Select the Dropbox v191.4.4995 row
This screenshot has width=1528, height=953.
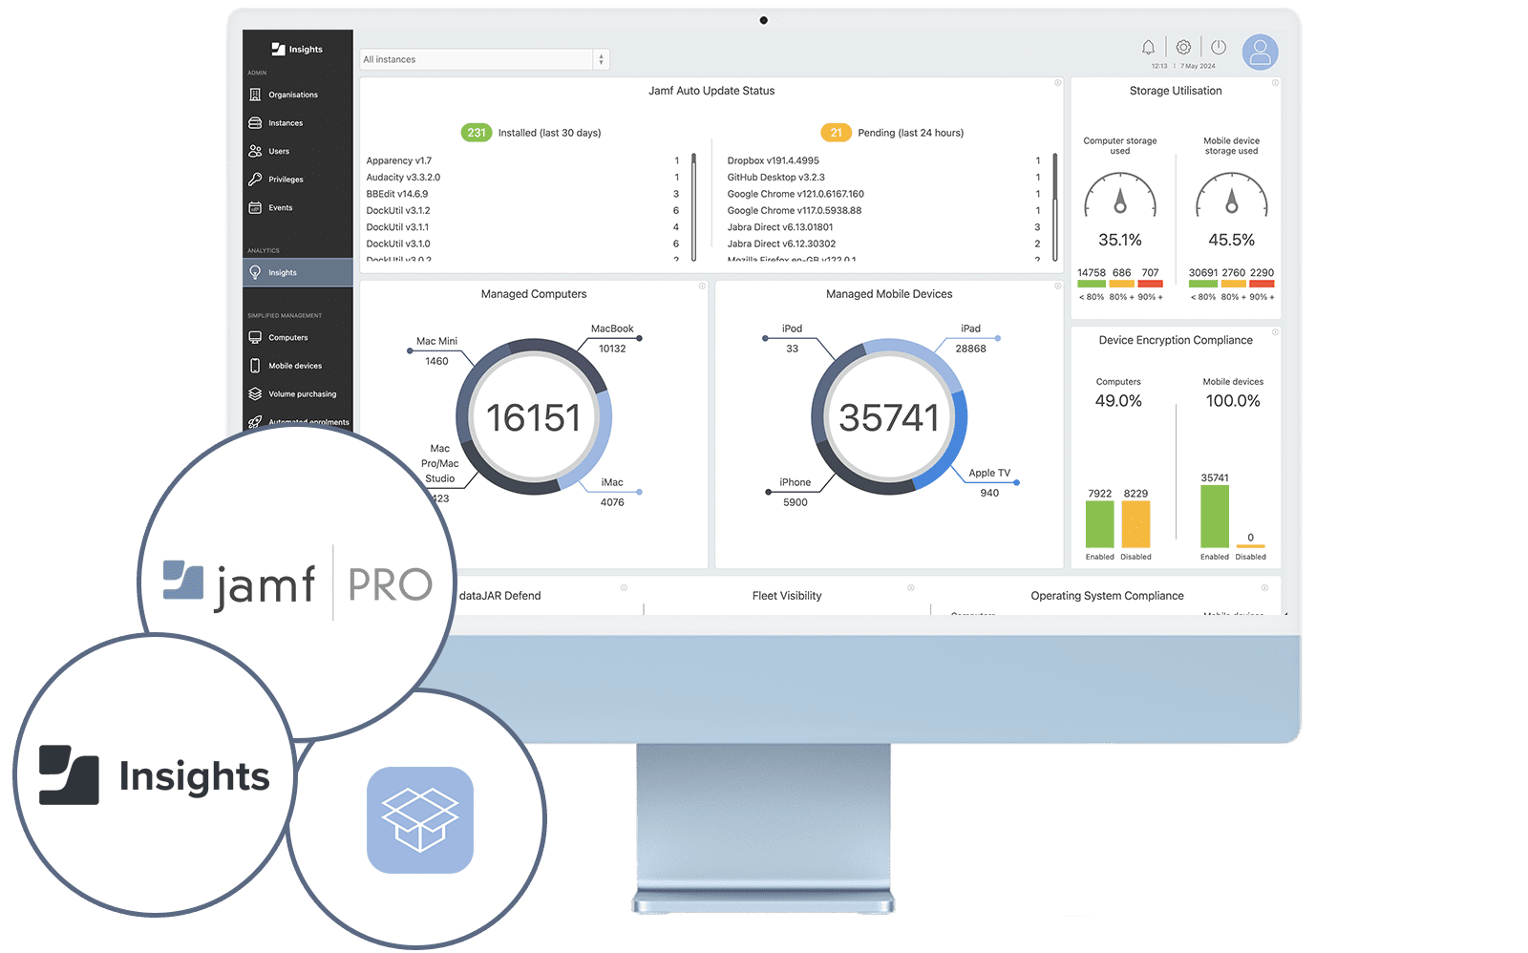click(883, 160)
